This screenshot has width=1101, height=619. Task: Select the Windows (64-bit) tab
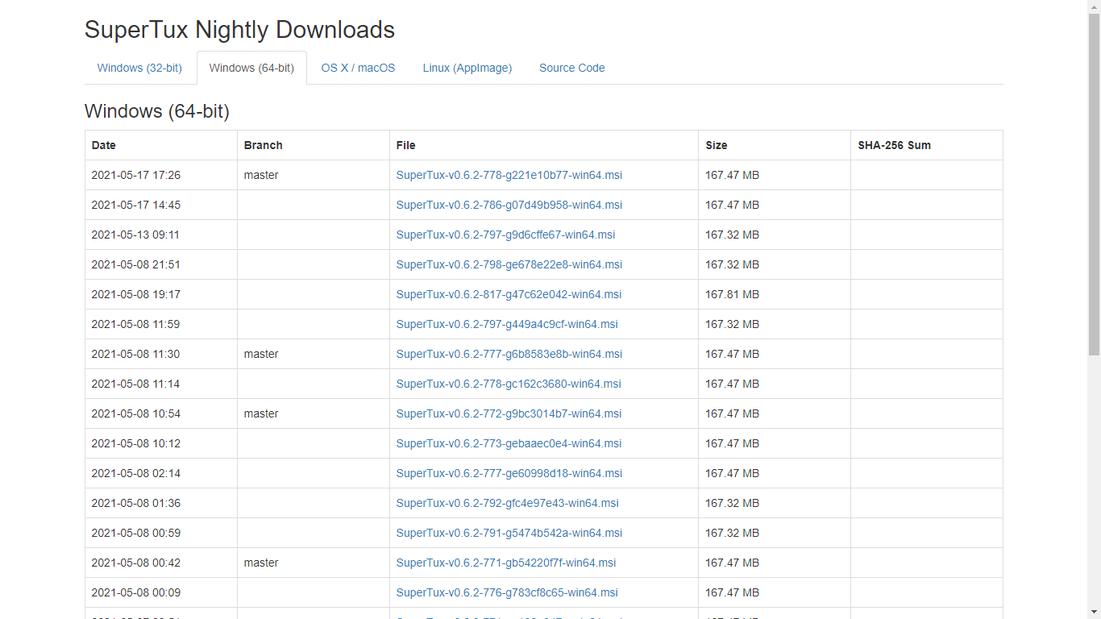251,68
